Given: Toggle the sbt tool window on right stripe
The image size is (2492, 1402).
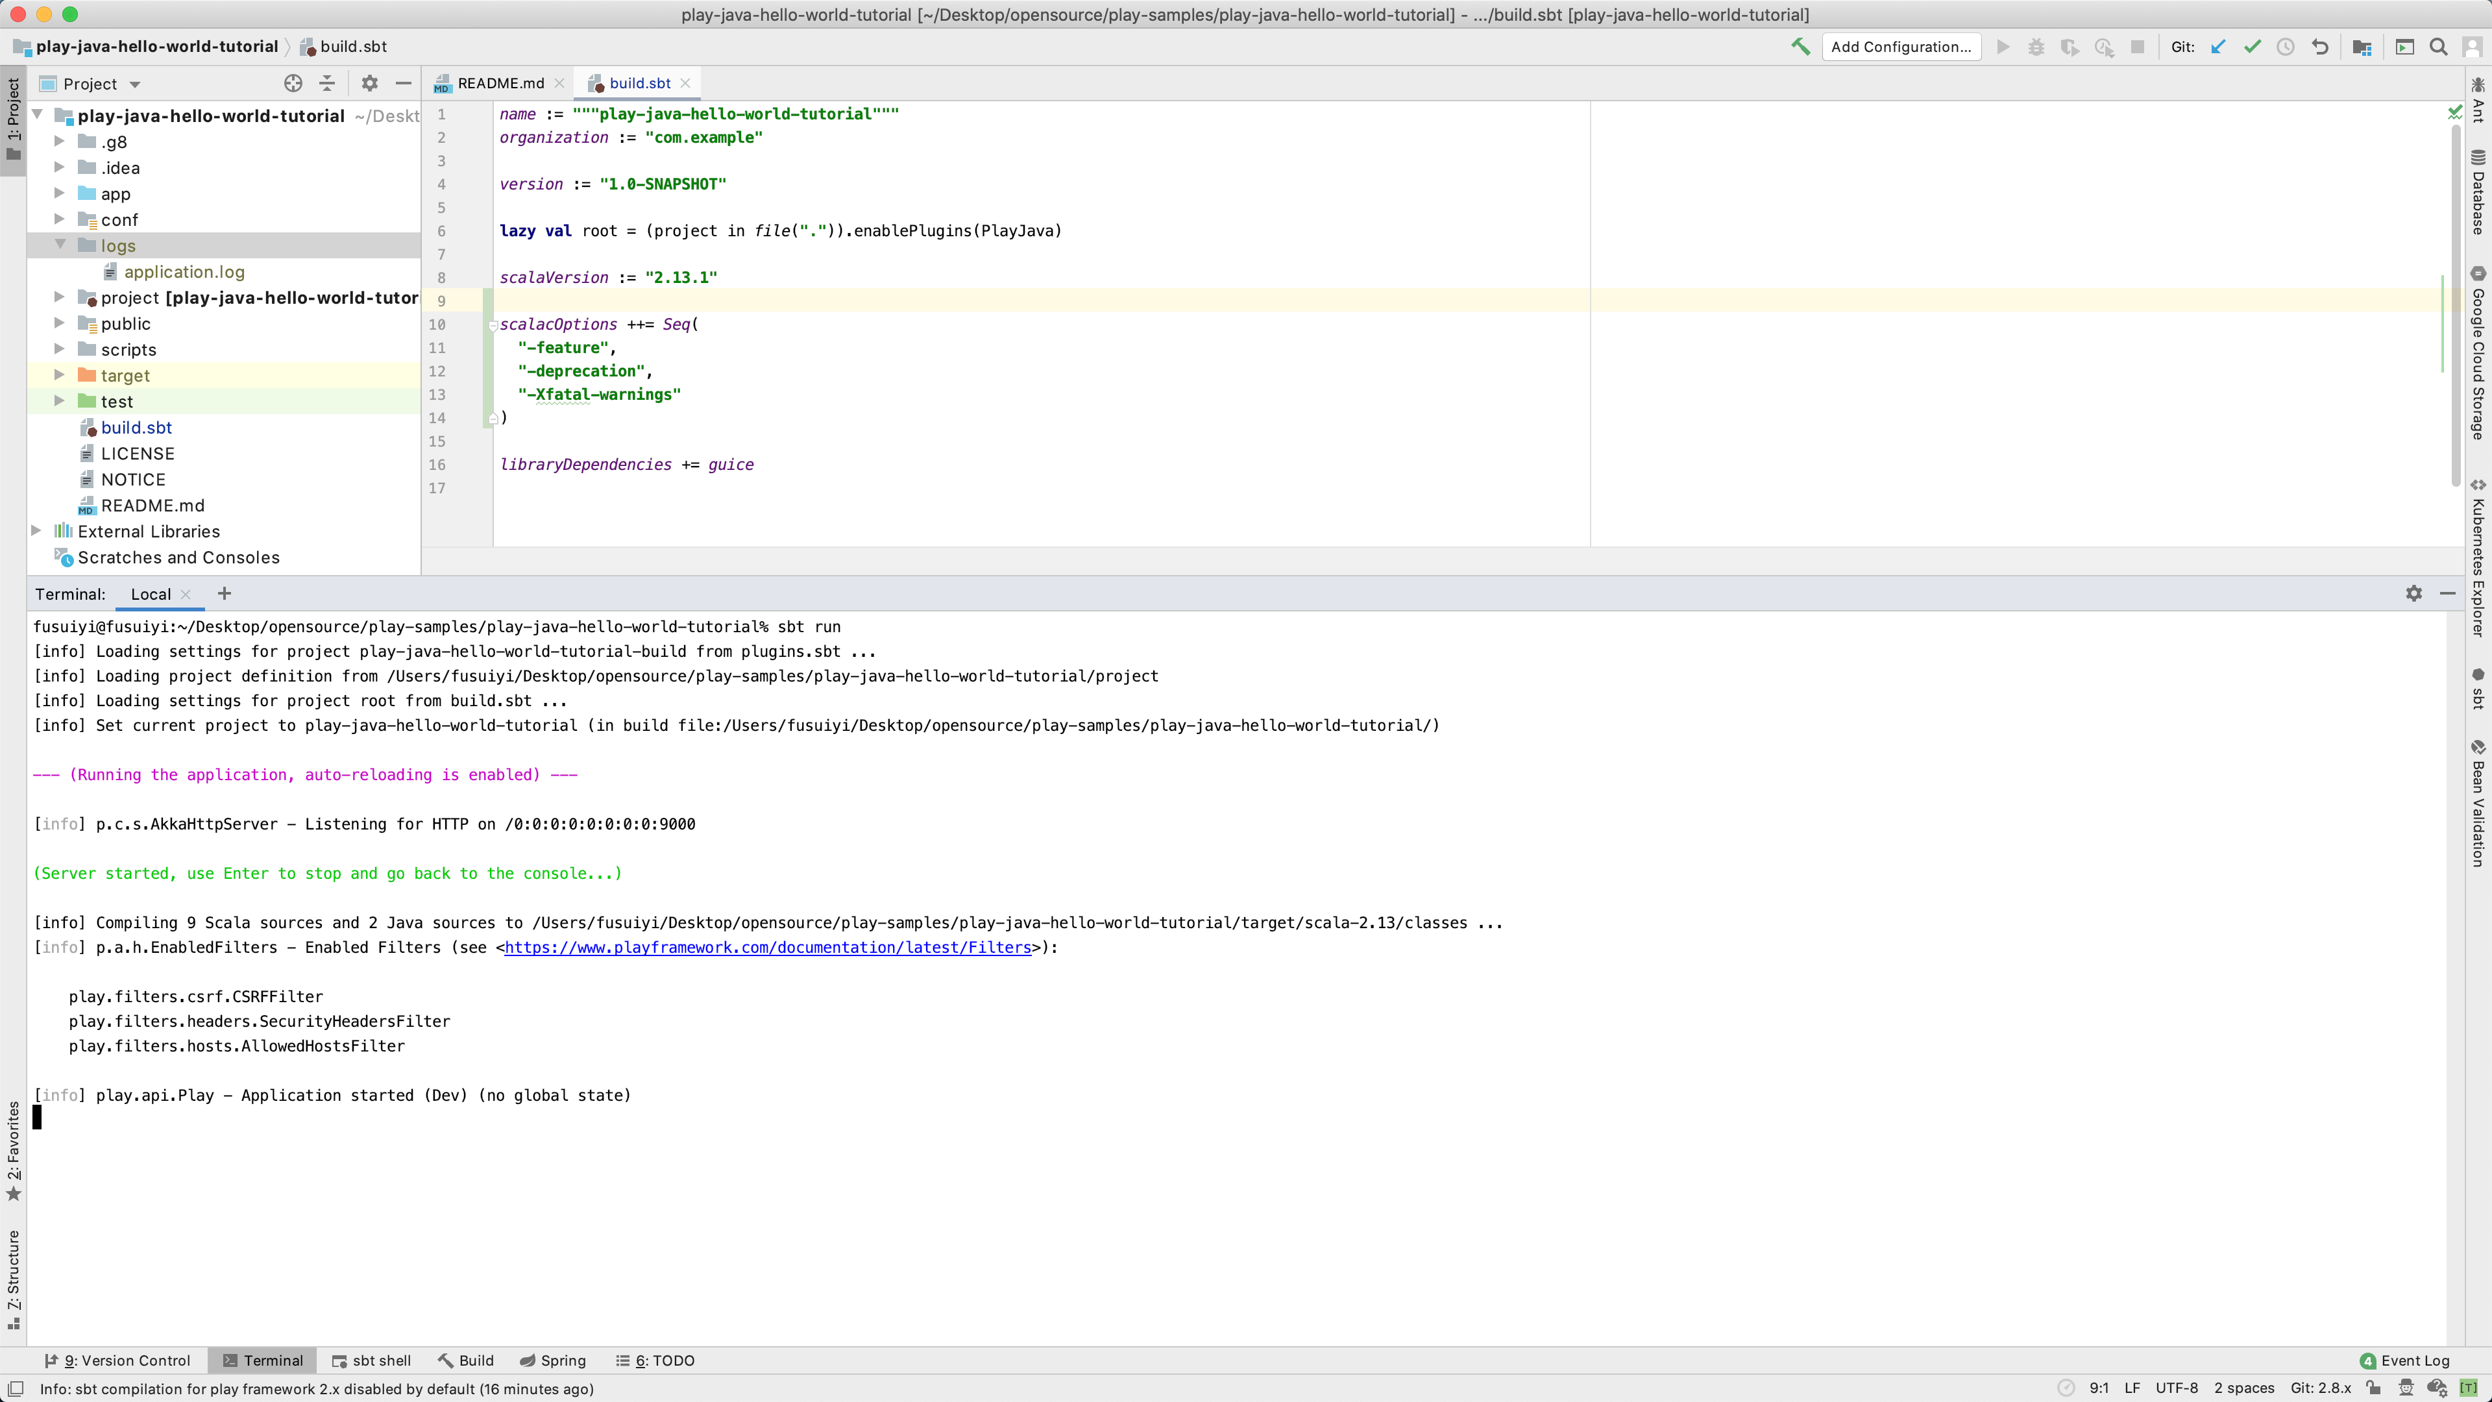Looking at the screenshot, I should pyautogui.click(x=2478, y=688).
